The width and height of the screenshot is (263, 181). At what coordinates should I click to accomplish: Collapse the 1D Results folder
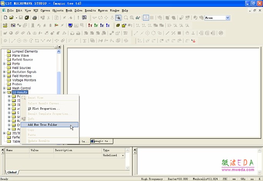pyautogui.click(x=4, y=92)
